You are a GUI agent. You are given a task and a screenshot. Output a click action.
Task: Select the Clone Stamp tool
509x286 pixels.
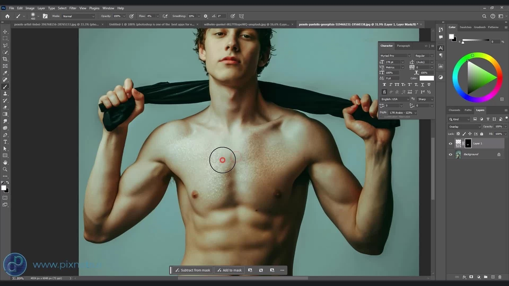[5, 94]
